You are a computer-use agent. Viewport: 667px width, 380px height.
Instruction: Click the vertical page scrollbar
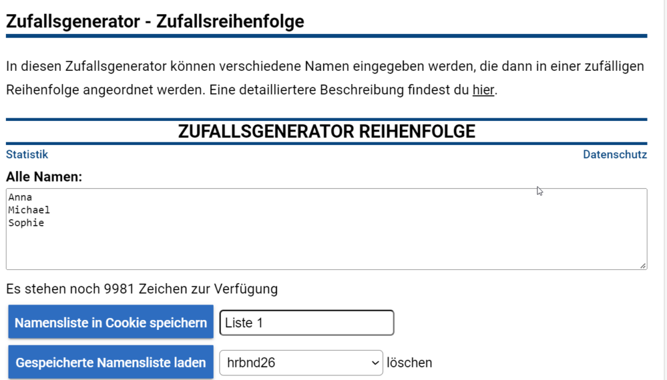(x=665, y=190)
